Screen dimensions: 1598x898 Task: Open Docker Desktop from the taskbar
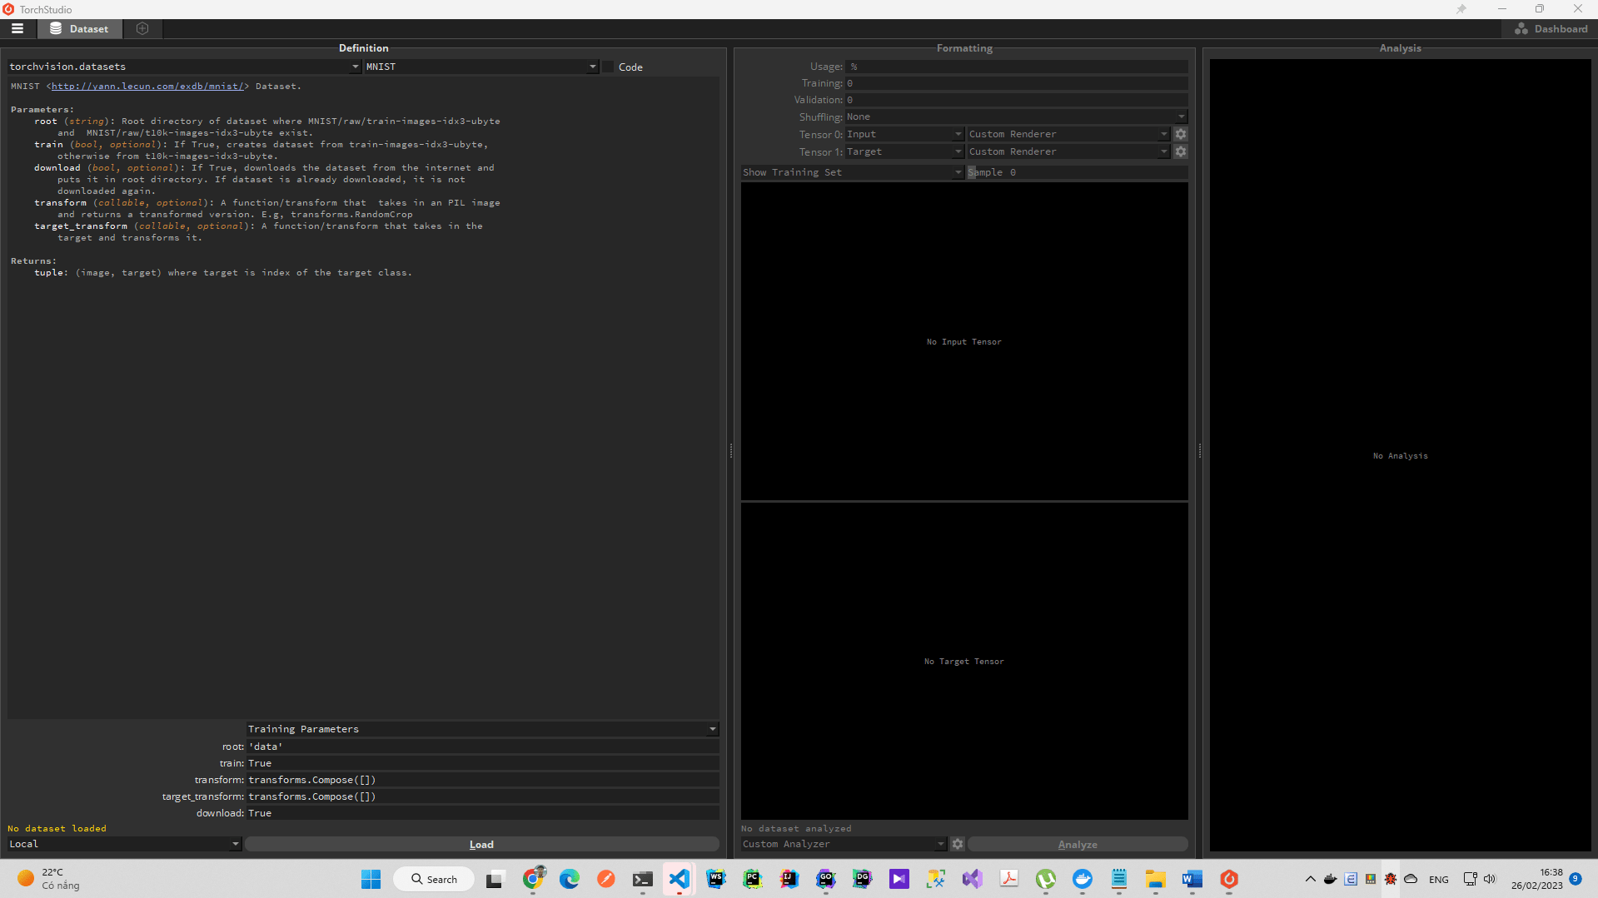pyautogui.click(x=1083, y=879)
